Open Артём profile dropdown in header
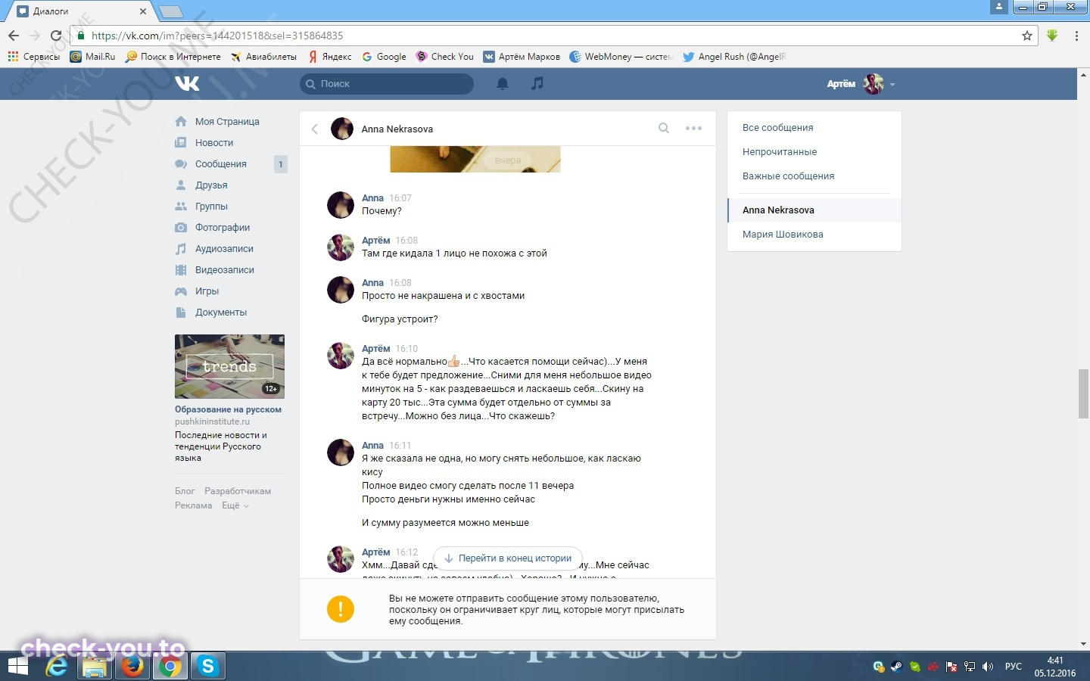Viewport: 1090px width, 681px height. point(861,83)
